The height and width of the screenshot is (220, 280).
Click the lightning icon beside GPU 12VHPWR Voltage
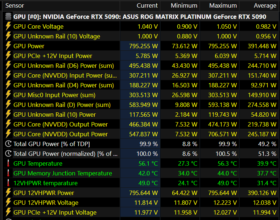click(8, 203)
